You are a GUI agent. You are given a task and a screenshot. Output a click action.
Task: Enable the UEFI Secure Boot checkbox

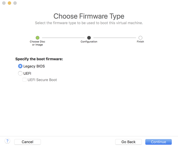[x=24, y=80]
